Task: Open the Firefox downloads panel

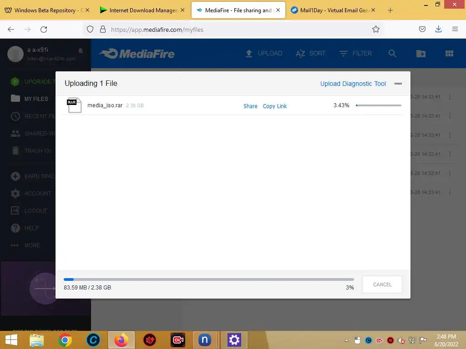Action: (438, 29)
